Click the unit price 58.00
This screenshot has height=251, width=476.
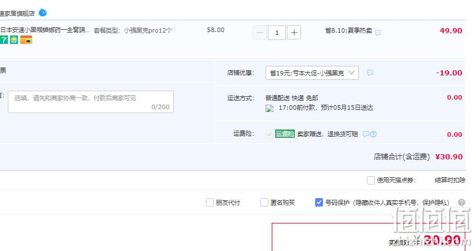pos(215,30)
